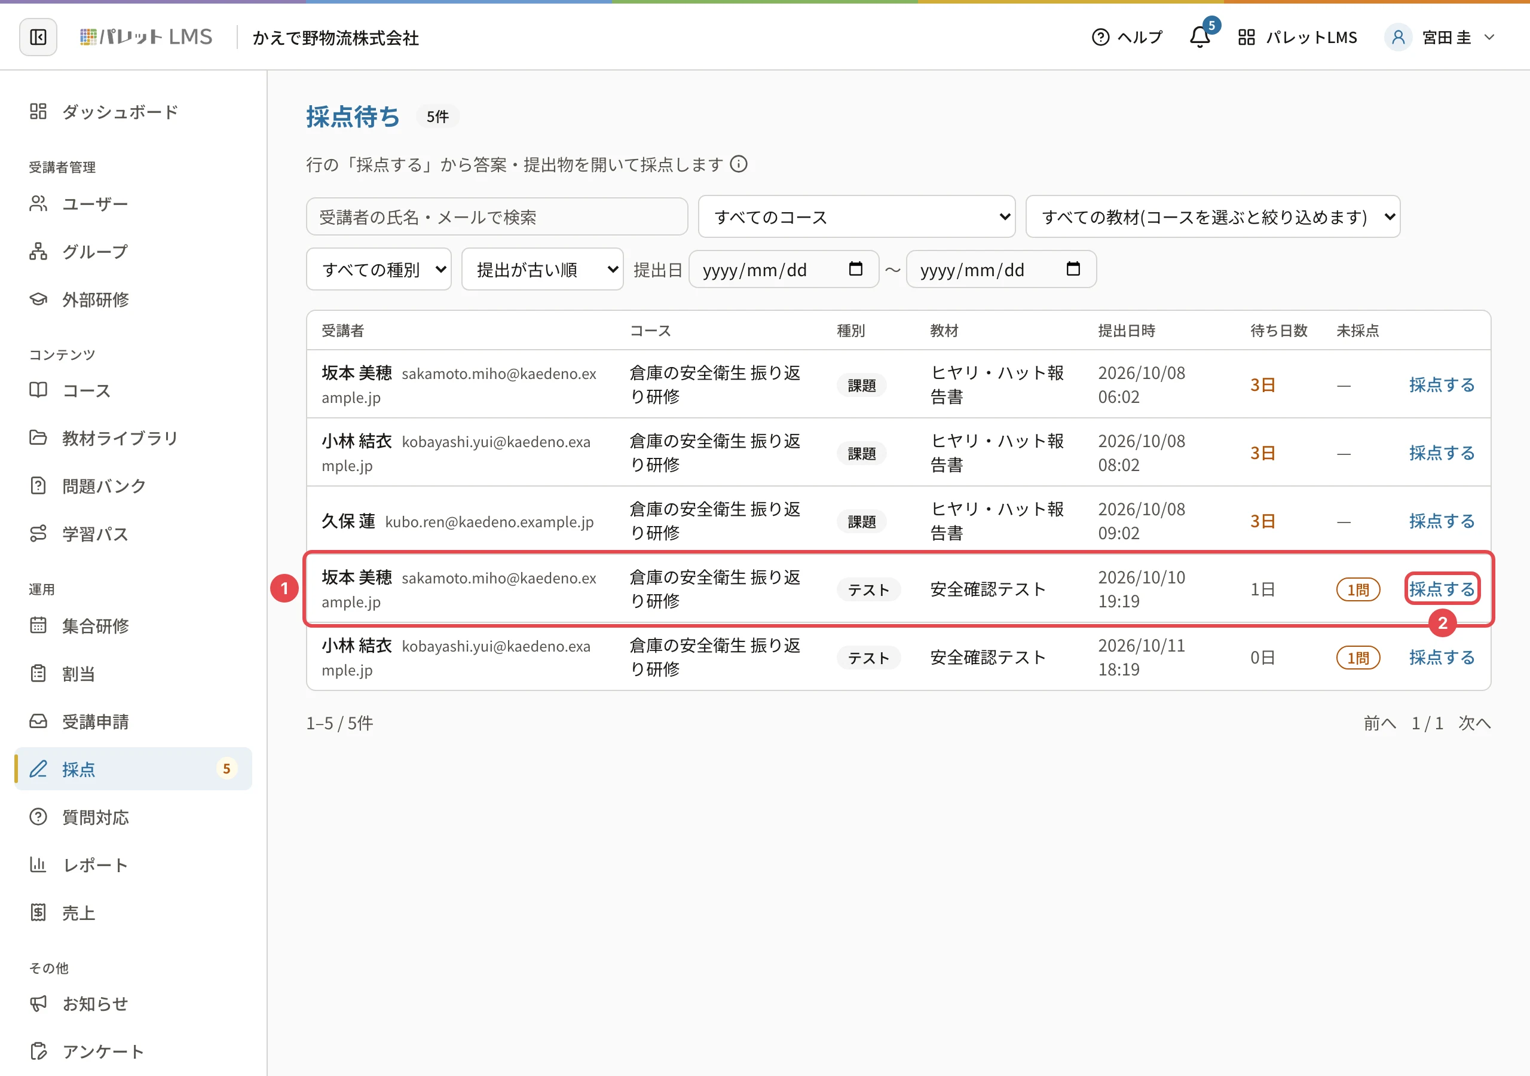The image size is (1530, 1076).
Task: Go to ユーザー in the sidebar
Action: pos(133,203)
